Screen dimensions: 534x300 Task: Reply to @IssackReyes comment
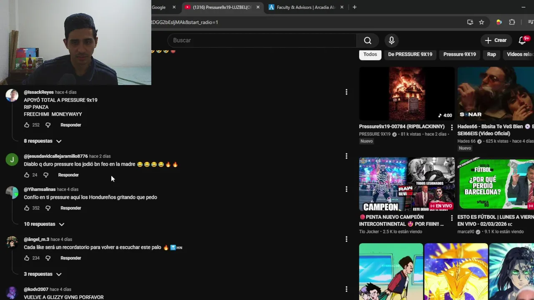(71, 125)
